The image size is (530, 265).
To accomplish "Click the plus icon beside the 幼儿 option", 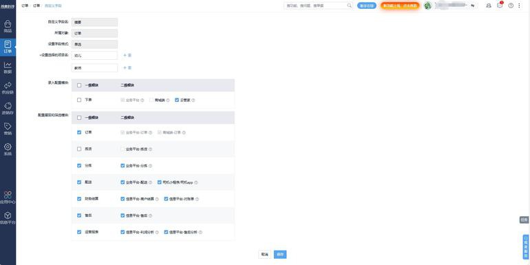I will 125,55.
